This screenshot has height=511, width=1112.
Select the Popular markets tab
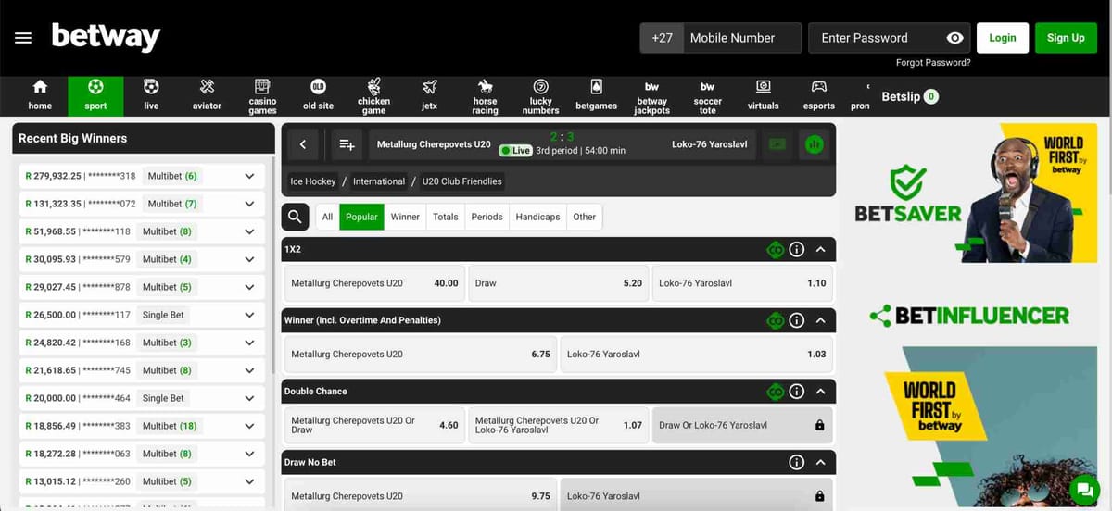(x=361, y=217)
